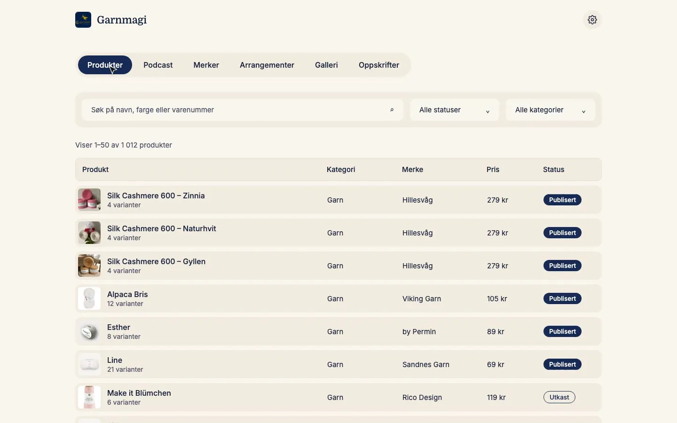Click the Merke column header
Screen dimensions: 677x423
(x=412, y=170)
